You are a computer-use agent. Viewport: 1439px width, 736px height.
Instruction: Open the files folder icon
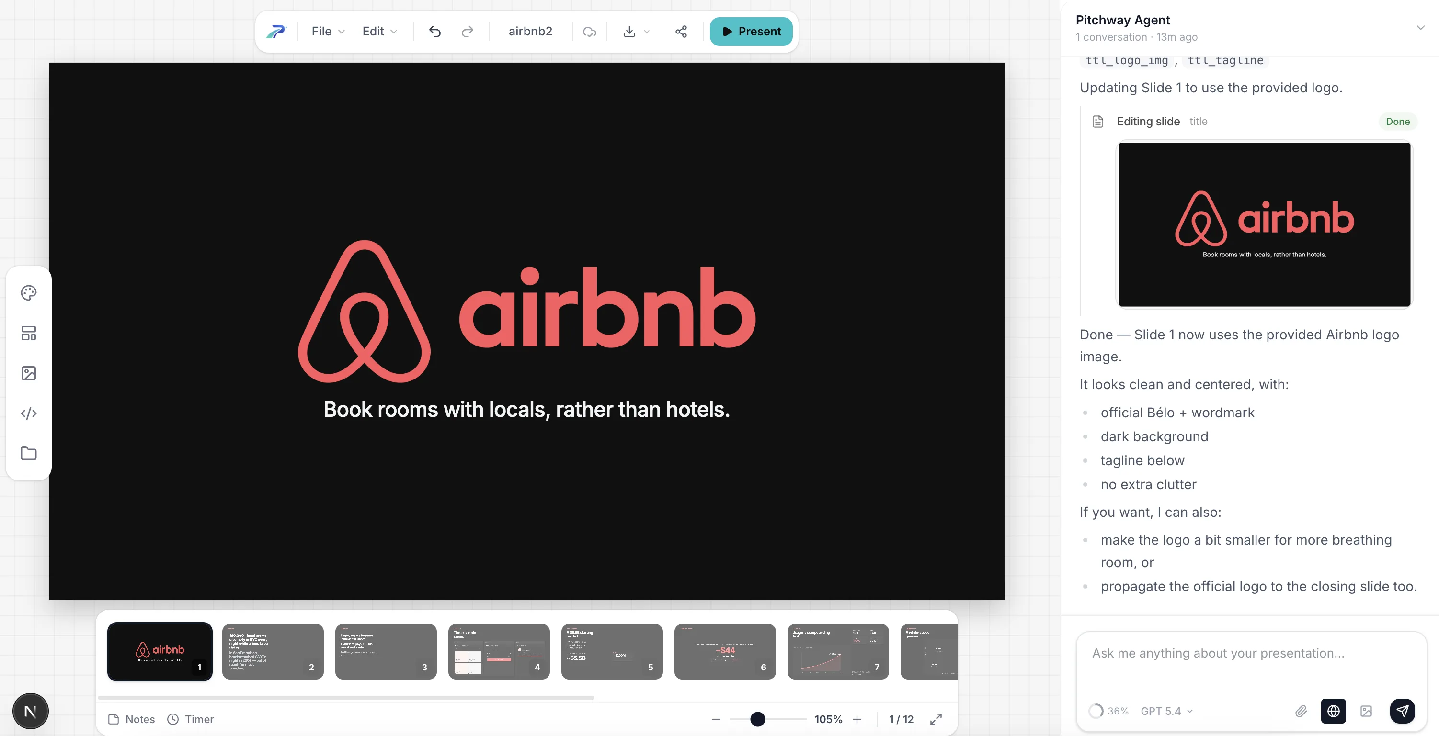(x=28, y=453)
